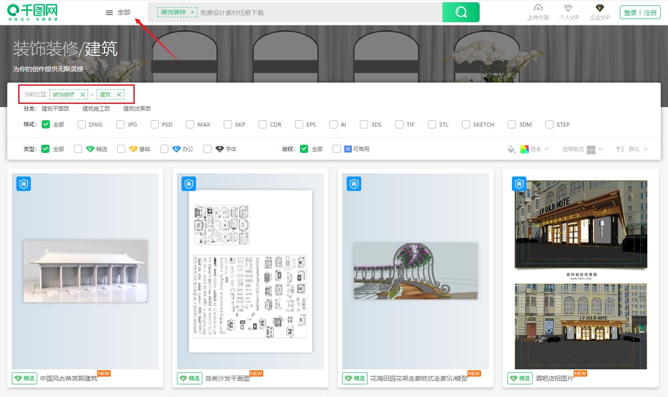Toggle the 可商用 license checkbox
The height and width of the screenshot is (397, 668).
[x=336, y=148]
